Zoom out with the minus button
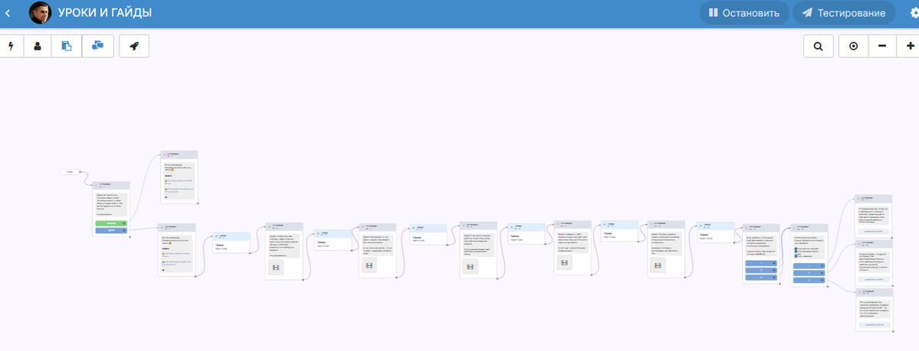 [882, 46]
